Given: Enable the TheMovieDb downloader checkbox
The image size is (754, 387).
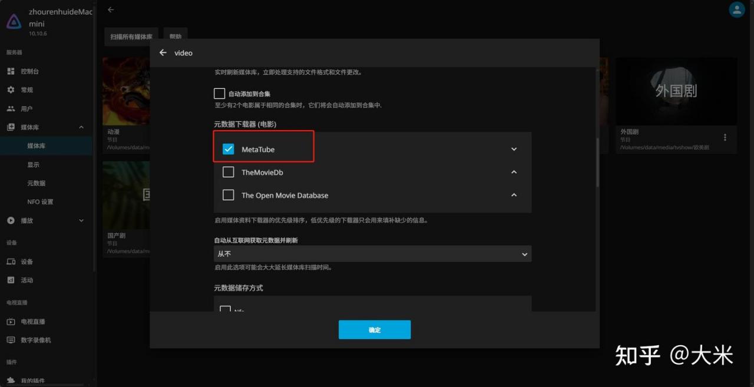Looking at the screenshot, I should 229,172.
